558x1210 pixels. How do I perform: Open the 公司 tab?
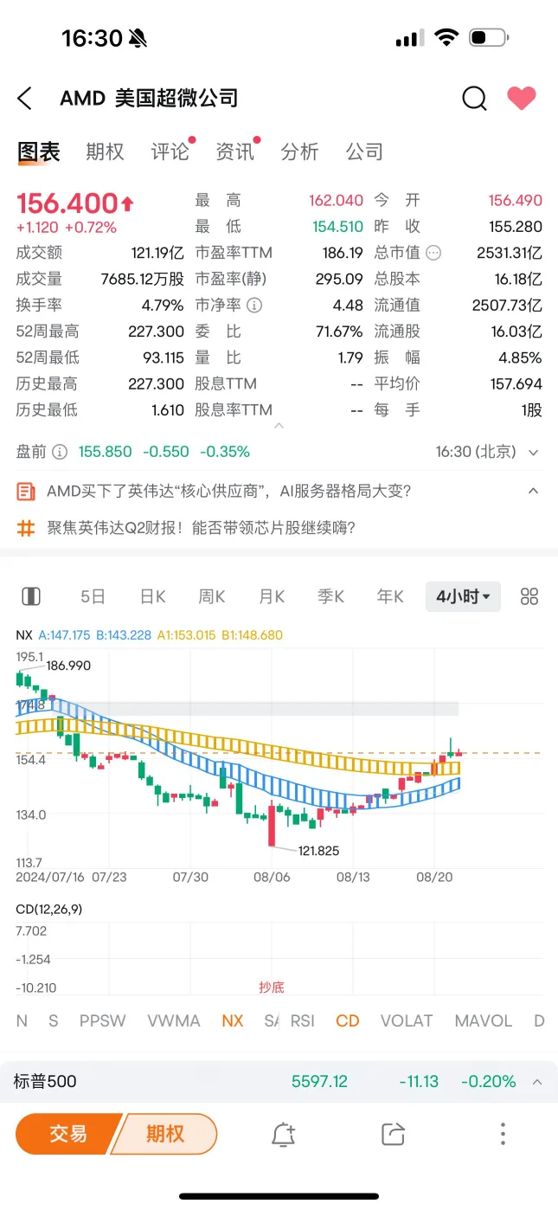(364, 152)
